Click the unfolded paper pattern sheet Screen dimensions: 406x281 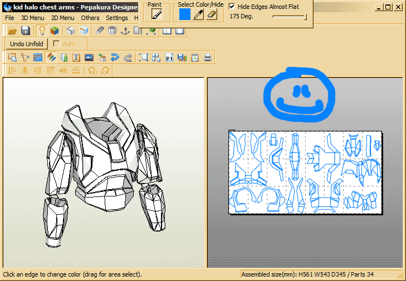coord(306,172)
